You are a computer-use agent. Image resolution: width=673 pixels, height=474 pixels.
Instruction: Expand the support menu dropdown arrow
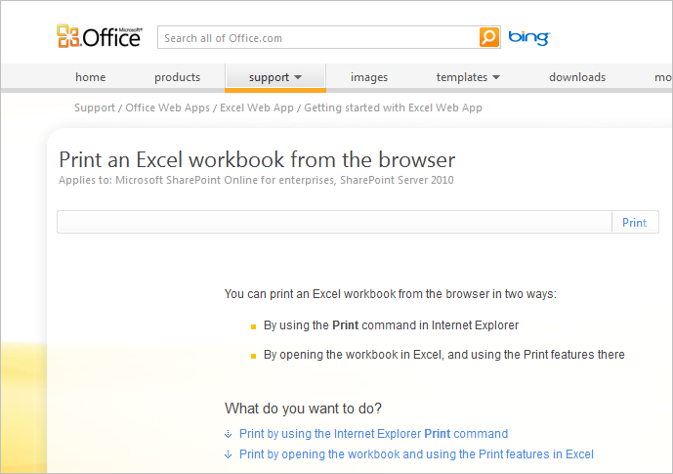(298, 77)
